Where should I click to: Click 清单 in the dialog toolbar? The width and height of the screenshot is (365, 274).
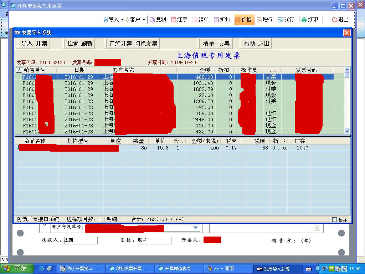click(209, 44)
